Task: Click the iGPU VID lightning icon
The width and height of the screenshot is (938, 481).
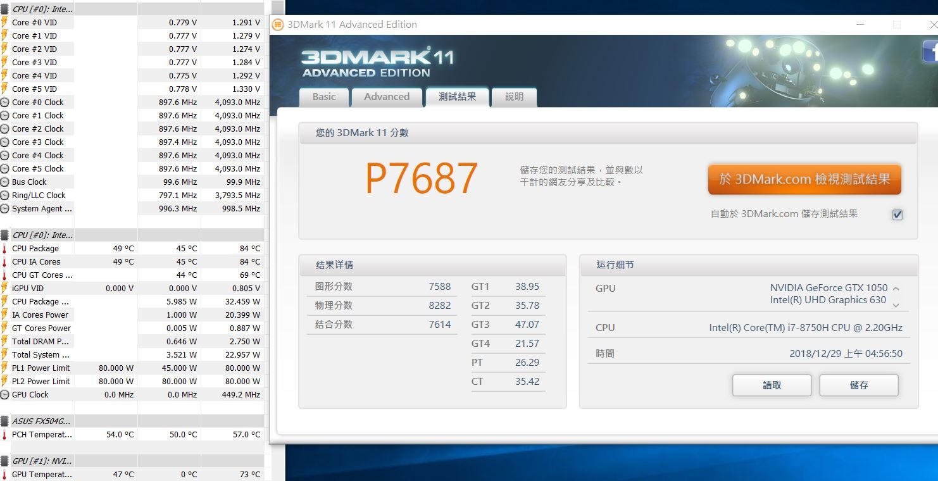Action: [x=5, y=288]
